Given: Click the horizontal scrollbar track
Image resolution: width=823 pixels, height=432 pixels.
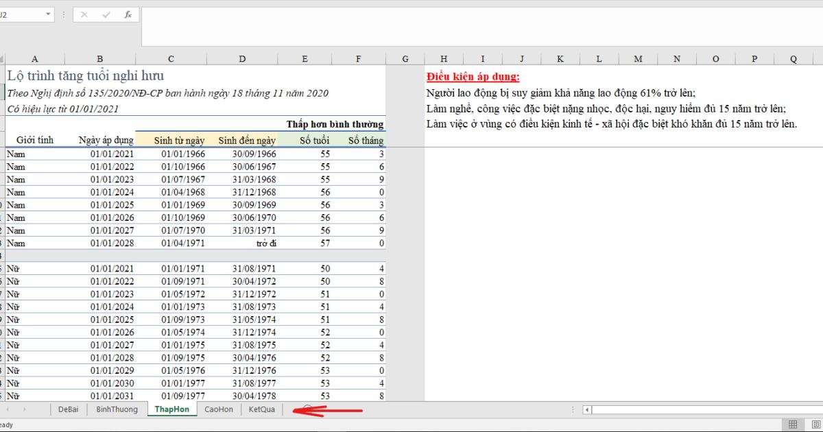Looking at the screenshot, I should pyautogui.click(x=706, y=409).
